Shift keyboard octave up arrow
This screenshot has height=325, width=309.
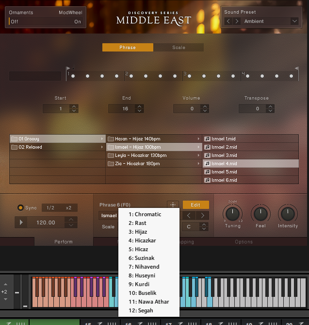[x=6, y=284]
